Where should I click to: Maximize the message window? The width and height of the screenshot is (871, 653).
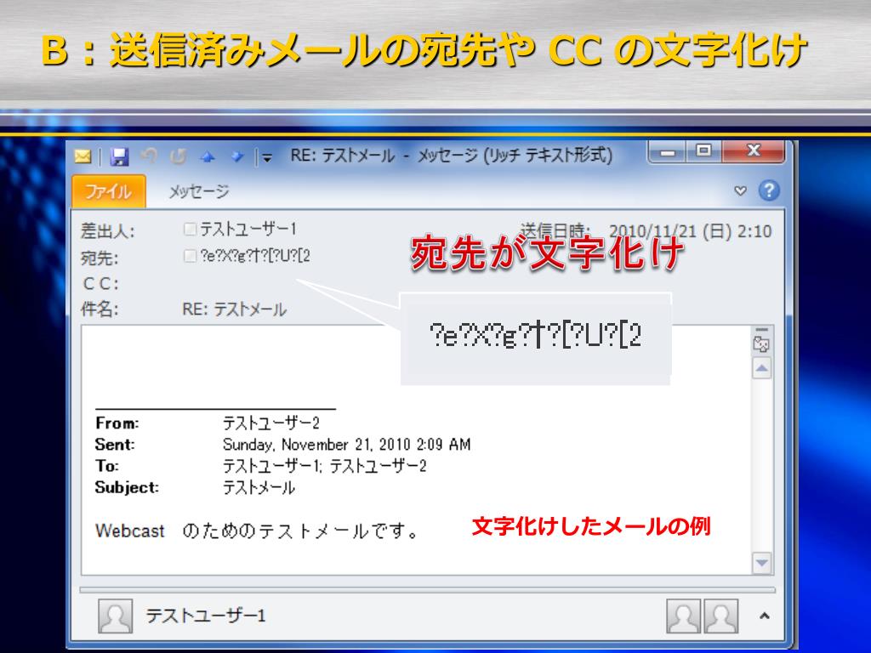coord(703,151)
